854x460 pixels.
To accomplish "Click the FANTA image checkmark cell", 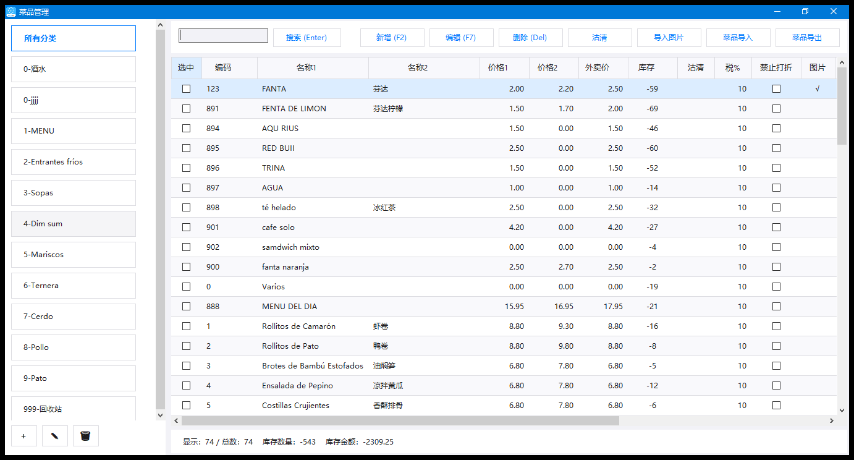I will 818,89.
